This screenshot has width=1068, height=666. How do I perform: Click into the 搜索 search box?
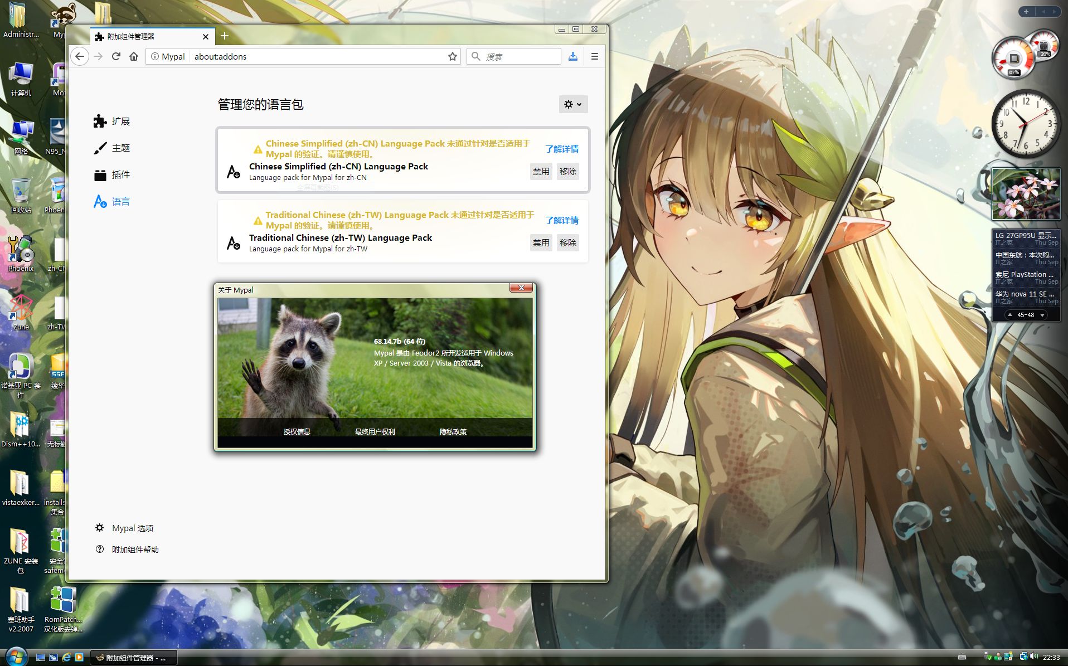coord(514,56)
